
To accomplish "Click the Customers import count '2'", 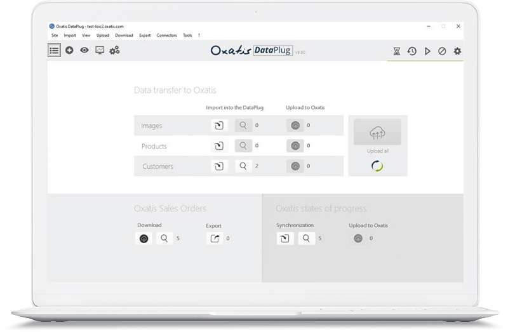I will point(257,166).
